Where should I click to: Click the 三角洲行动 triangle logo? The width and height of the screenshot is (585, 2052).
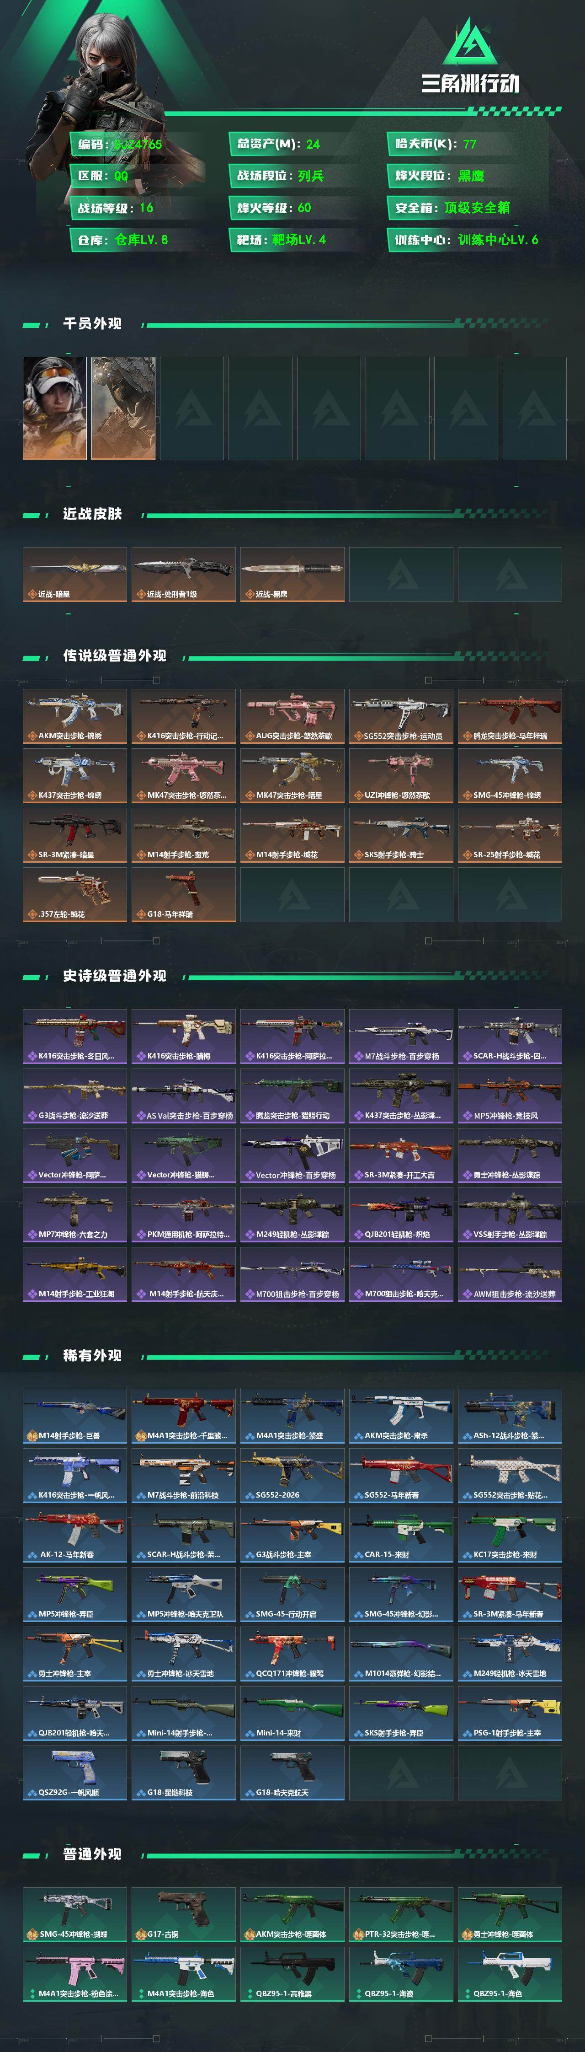click(469, 42)
